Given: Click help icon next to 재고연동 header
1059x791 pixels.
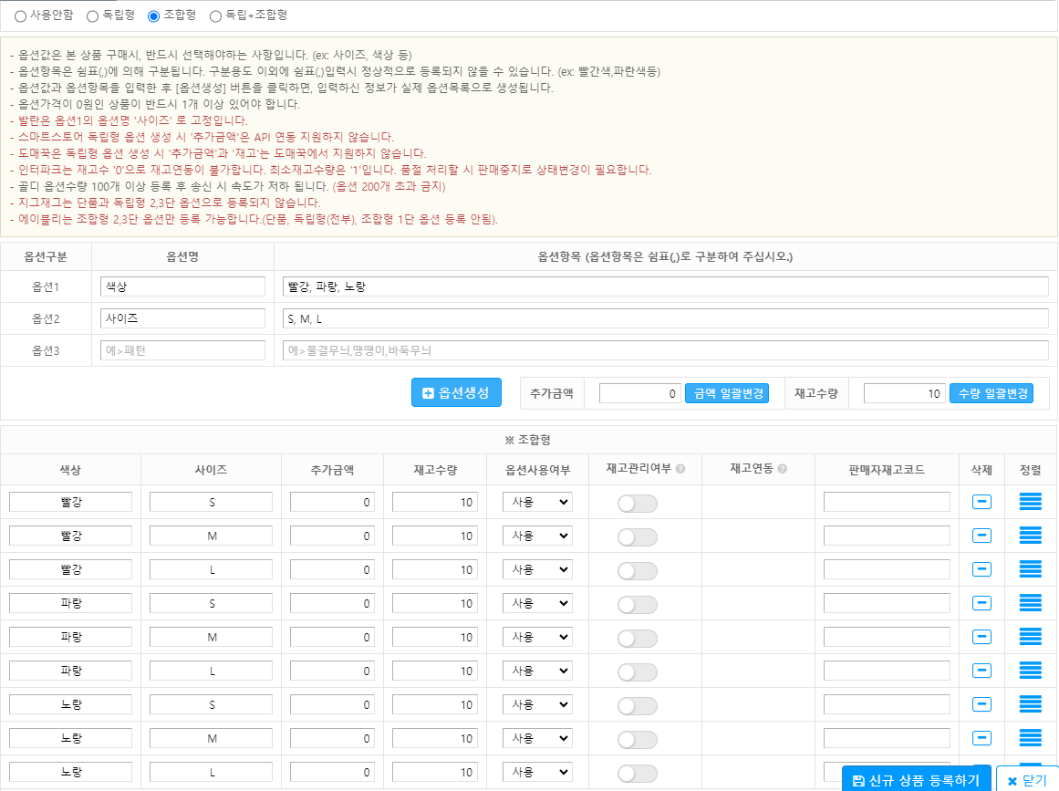Looking at the screenshot, I should pos(782,469).
